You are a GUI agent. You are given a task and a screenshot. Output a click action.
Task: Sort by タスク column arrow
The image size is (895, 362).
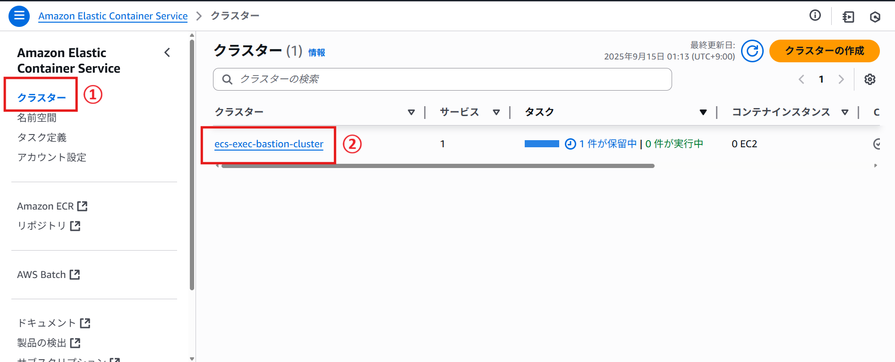tap(703, 112)
